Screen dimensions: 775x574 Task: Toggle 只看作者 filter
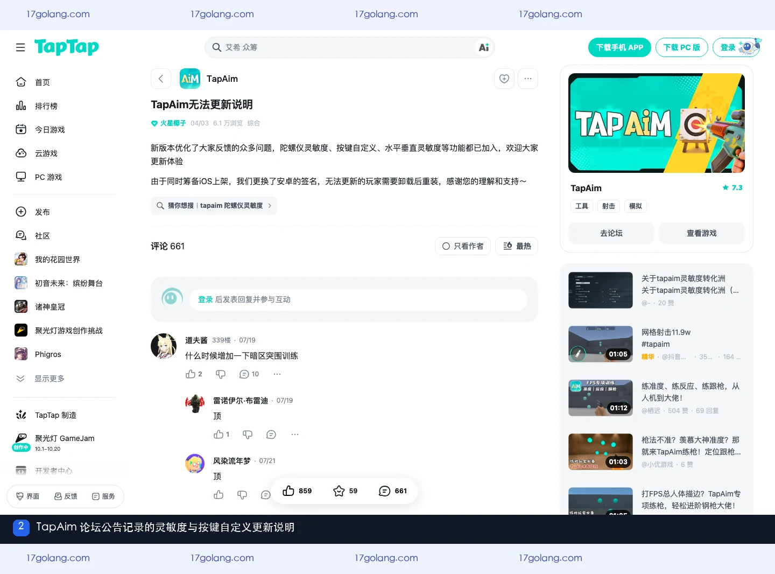[x=463, y=246]
